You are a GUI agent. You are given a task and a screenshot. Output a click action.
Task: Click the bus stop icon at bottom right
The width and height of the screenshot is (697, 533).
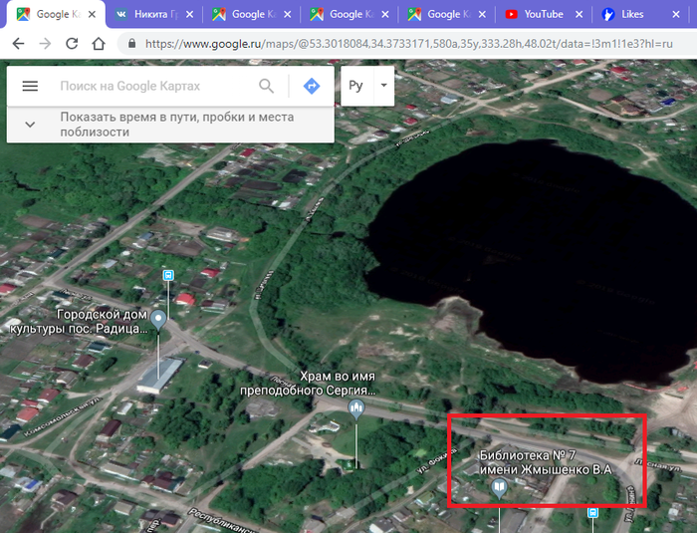593,513
